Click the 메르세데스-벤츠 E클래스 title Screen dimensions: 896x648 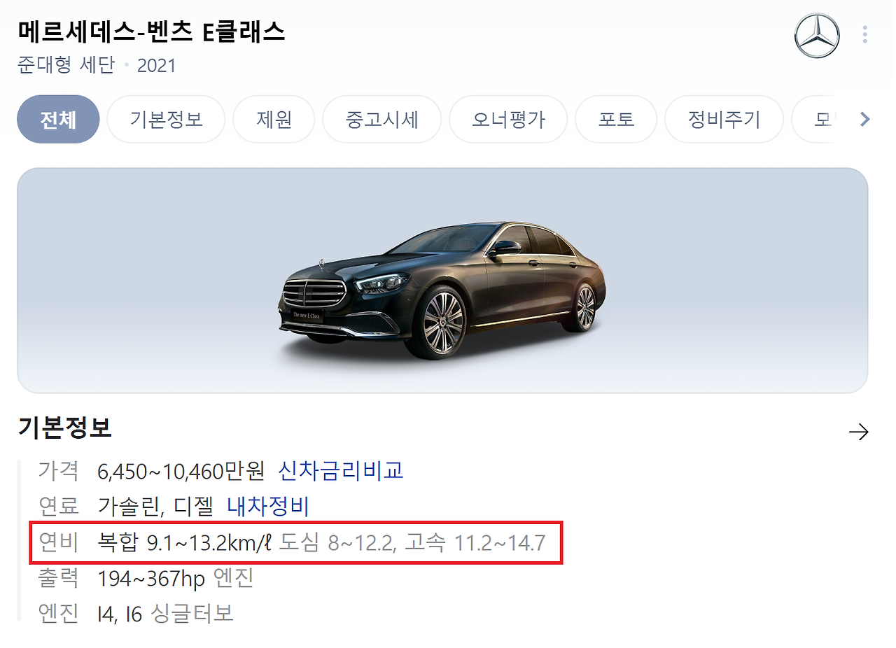[151, 32]
